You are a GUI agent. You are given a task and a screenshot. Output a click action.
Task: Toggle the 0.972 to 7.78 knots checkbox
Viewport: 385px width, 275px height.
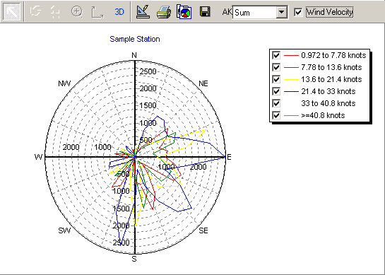pyautogui.click(x=276, y=55)
